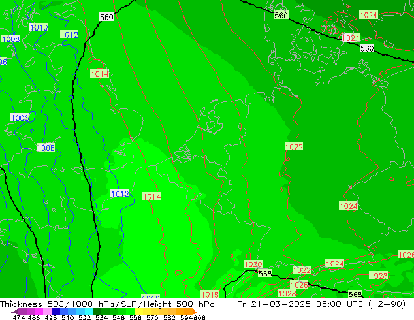Viewport: 414px width, 320px height.
Task: Click the 1024 label in the top right corner
Action: [368, 15]
